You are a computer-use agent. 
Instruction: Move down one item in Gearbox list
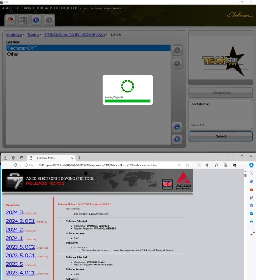[x=177, y=127]
